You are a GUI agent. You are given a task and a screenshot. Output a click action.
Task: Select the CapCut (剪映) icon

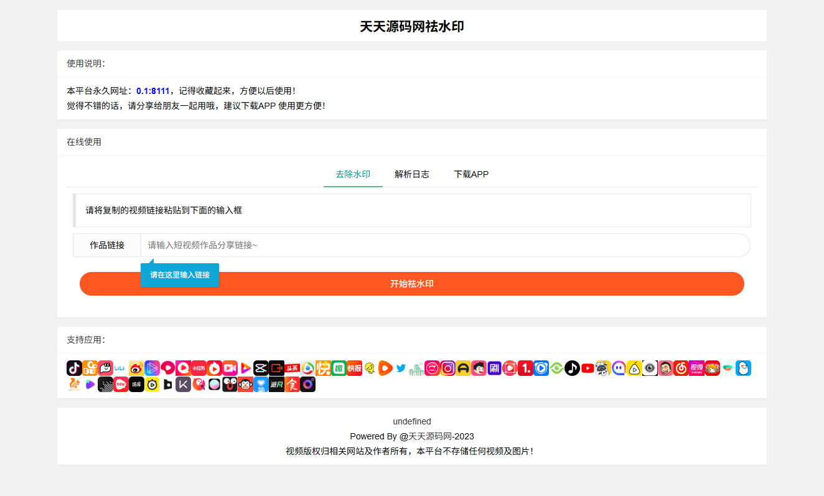[x=260, y=368]
